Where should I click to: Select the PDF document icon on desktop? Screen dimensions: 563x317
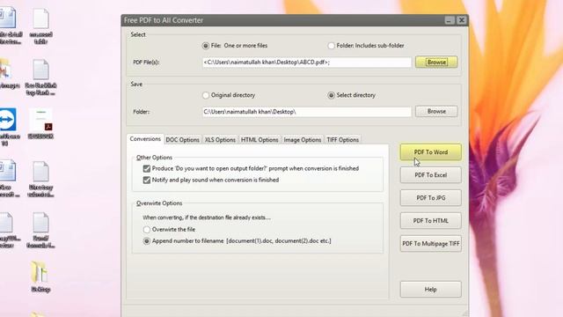point(41,121)
